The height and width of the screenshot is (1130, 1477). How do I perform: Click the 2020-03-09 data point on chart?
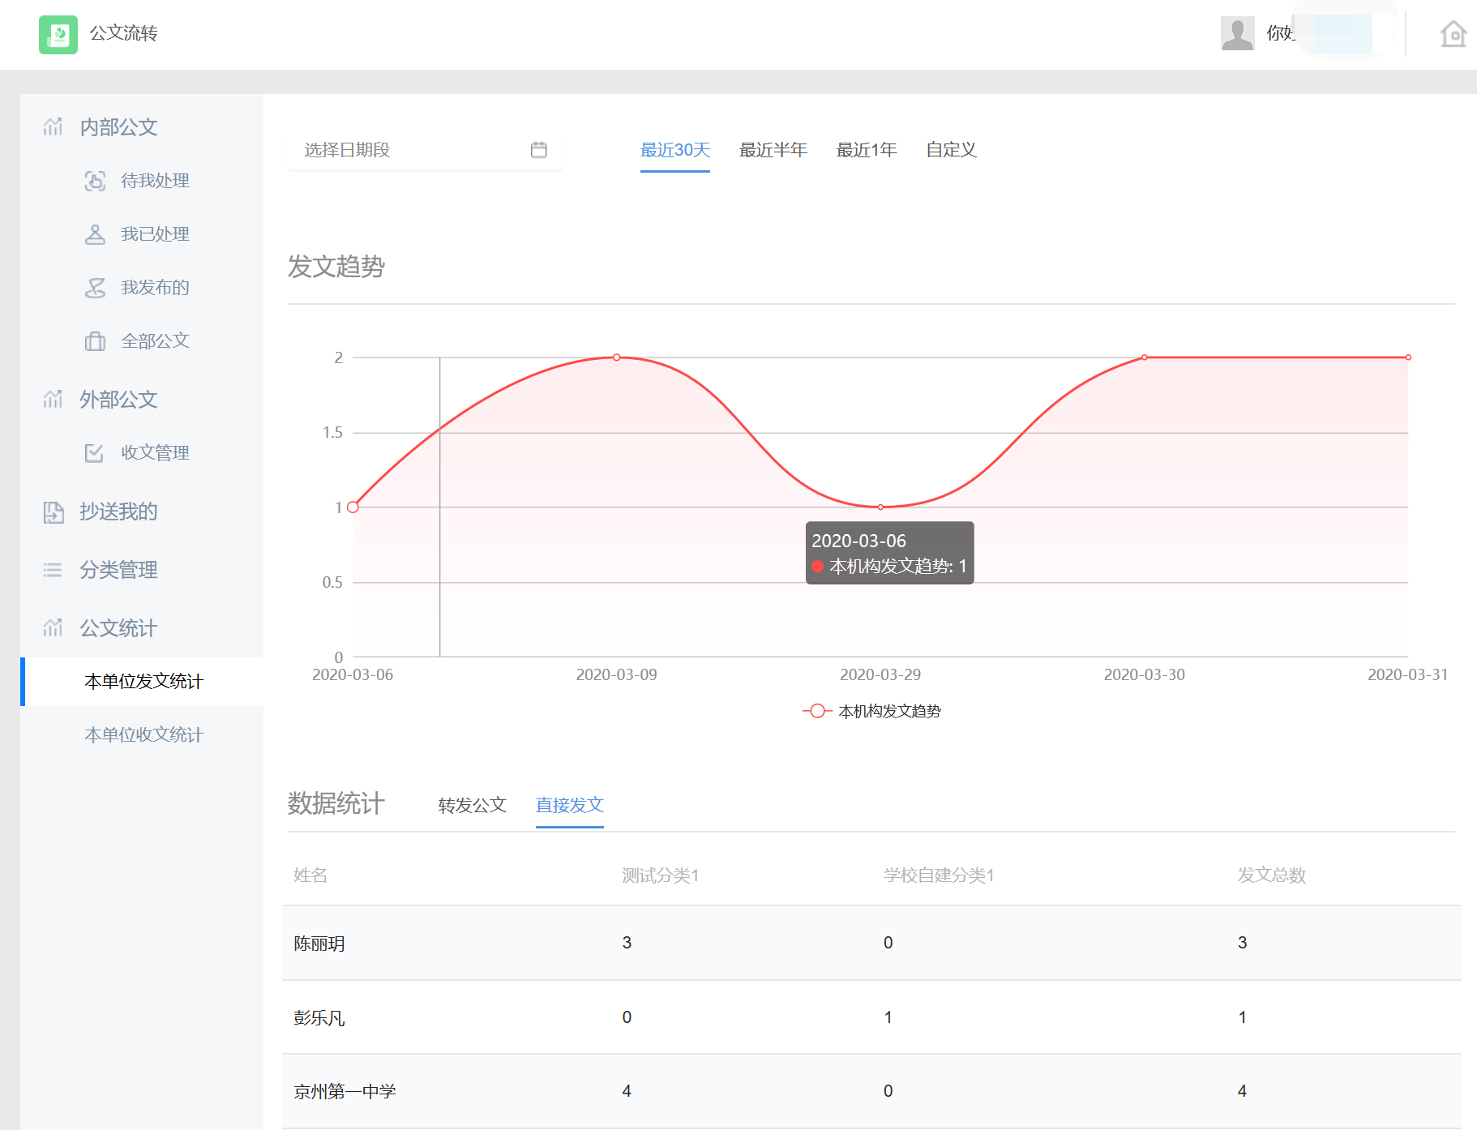pos(617,357)
